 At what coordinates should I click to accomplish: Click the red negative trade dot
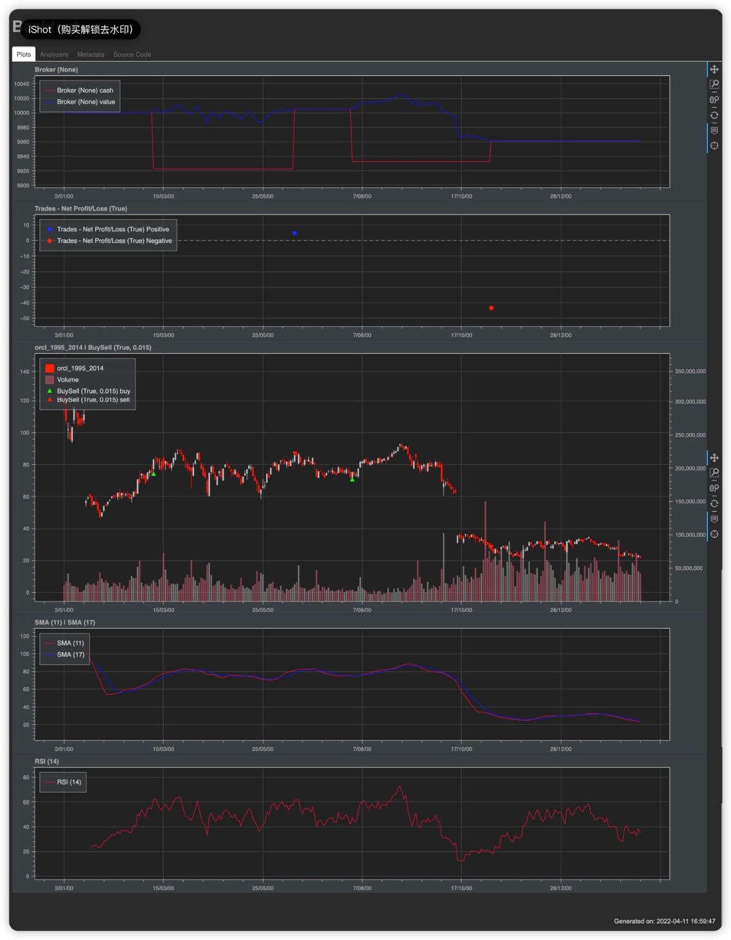pos(491,308)
